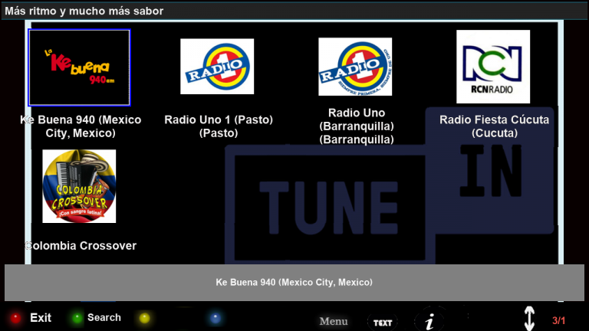Screen dimensions: 589x331
Task: Click the up-down page arrow icon
Action: pyautogui.click(x=529, y=318)
